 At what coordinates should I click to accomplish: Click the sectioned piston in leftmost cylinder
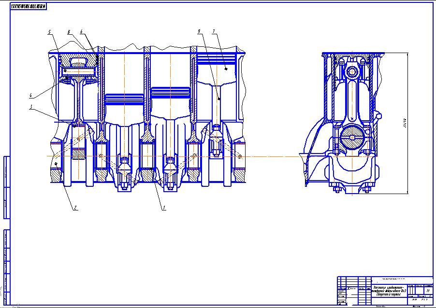pyautogui.click(x=77, y=65)
